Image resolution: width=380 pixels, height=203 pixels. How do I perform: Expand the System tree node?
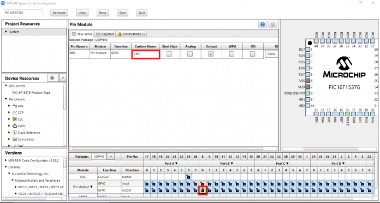click(x=6, y=32)
